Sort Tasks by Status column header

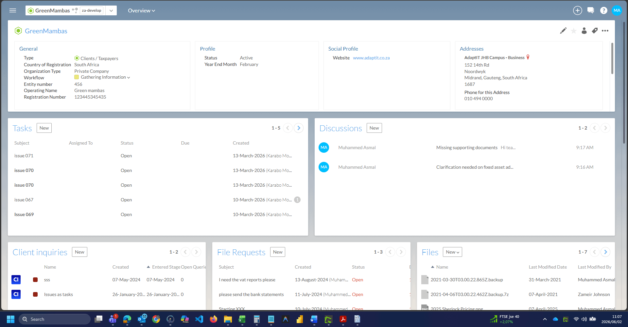pos(127,143)
